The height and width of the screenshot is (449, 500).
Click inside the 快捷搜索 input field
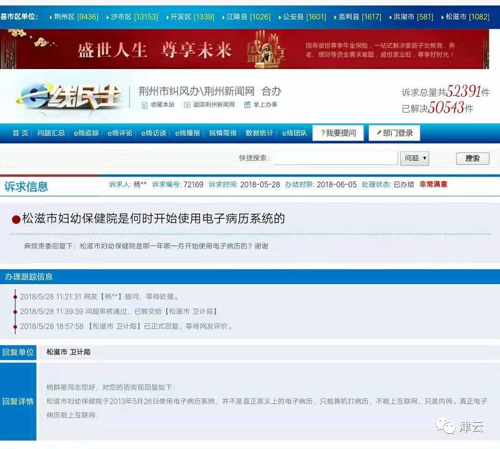[336, 158]
